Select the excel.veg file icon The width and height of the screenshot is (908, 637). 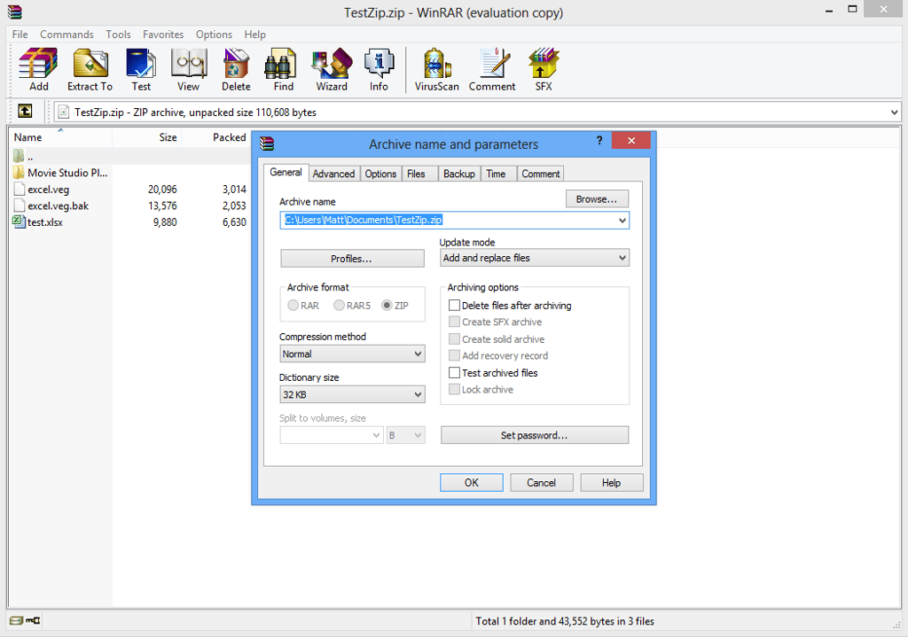19,190
